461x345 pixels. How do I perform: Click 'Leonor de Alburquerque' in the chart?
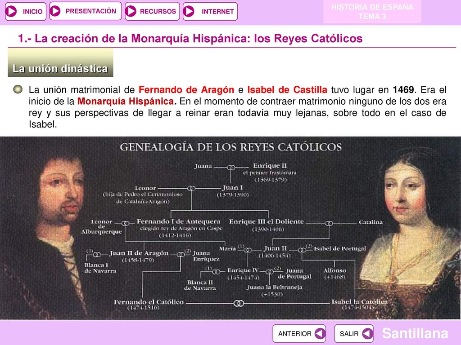101,226
